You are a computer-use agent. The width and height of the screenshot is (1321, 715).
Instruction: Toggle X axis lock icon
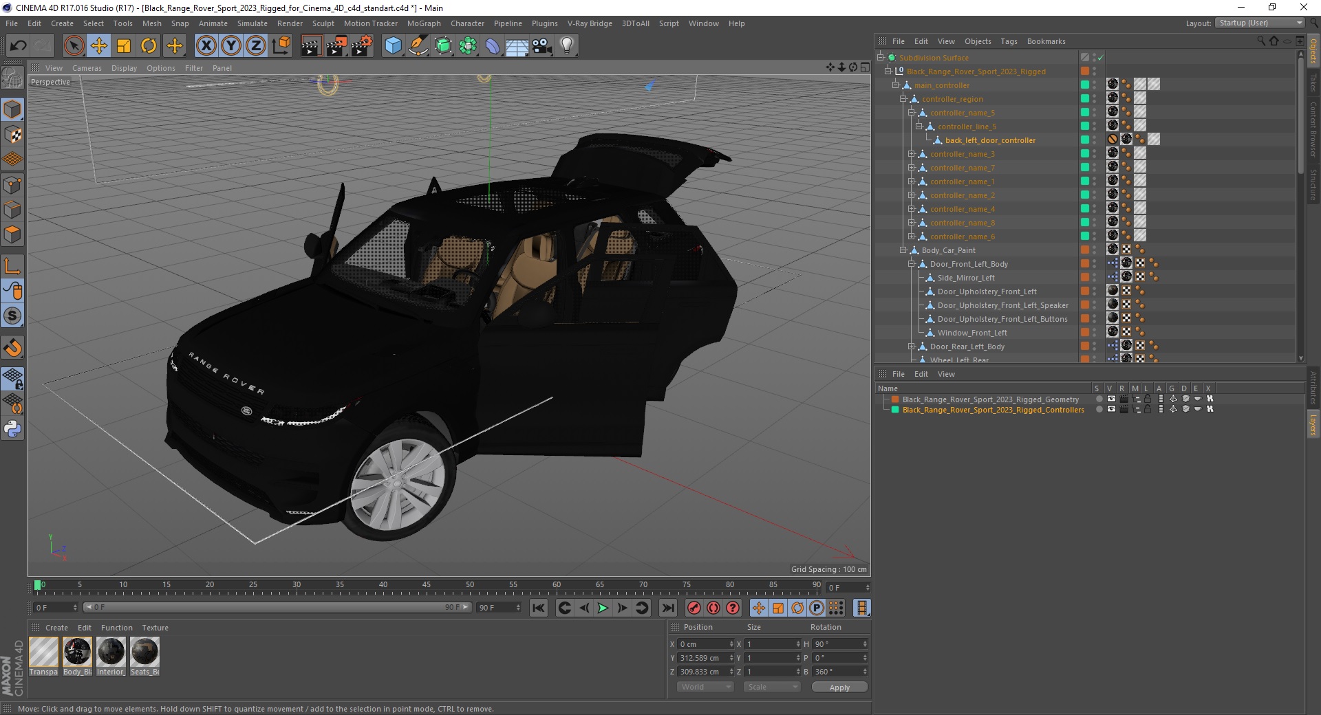tap(206, 46)
